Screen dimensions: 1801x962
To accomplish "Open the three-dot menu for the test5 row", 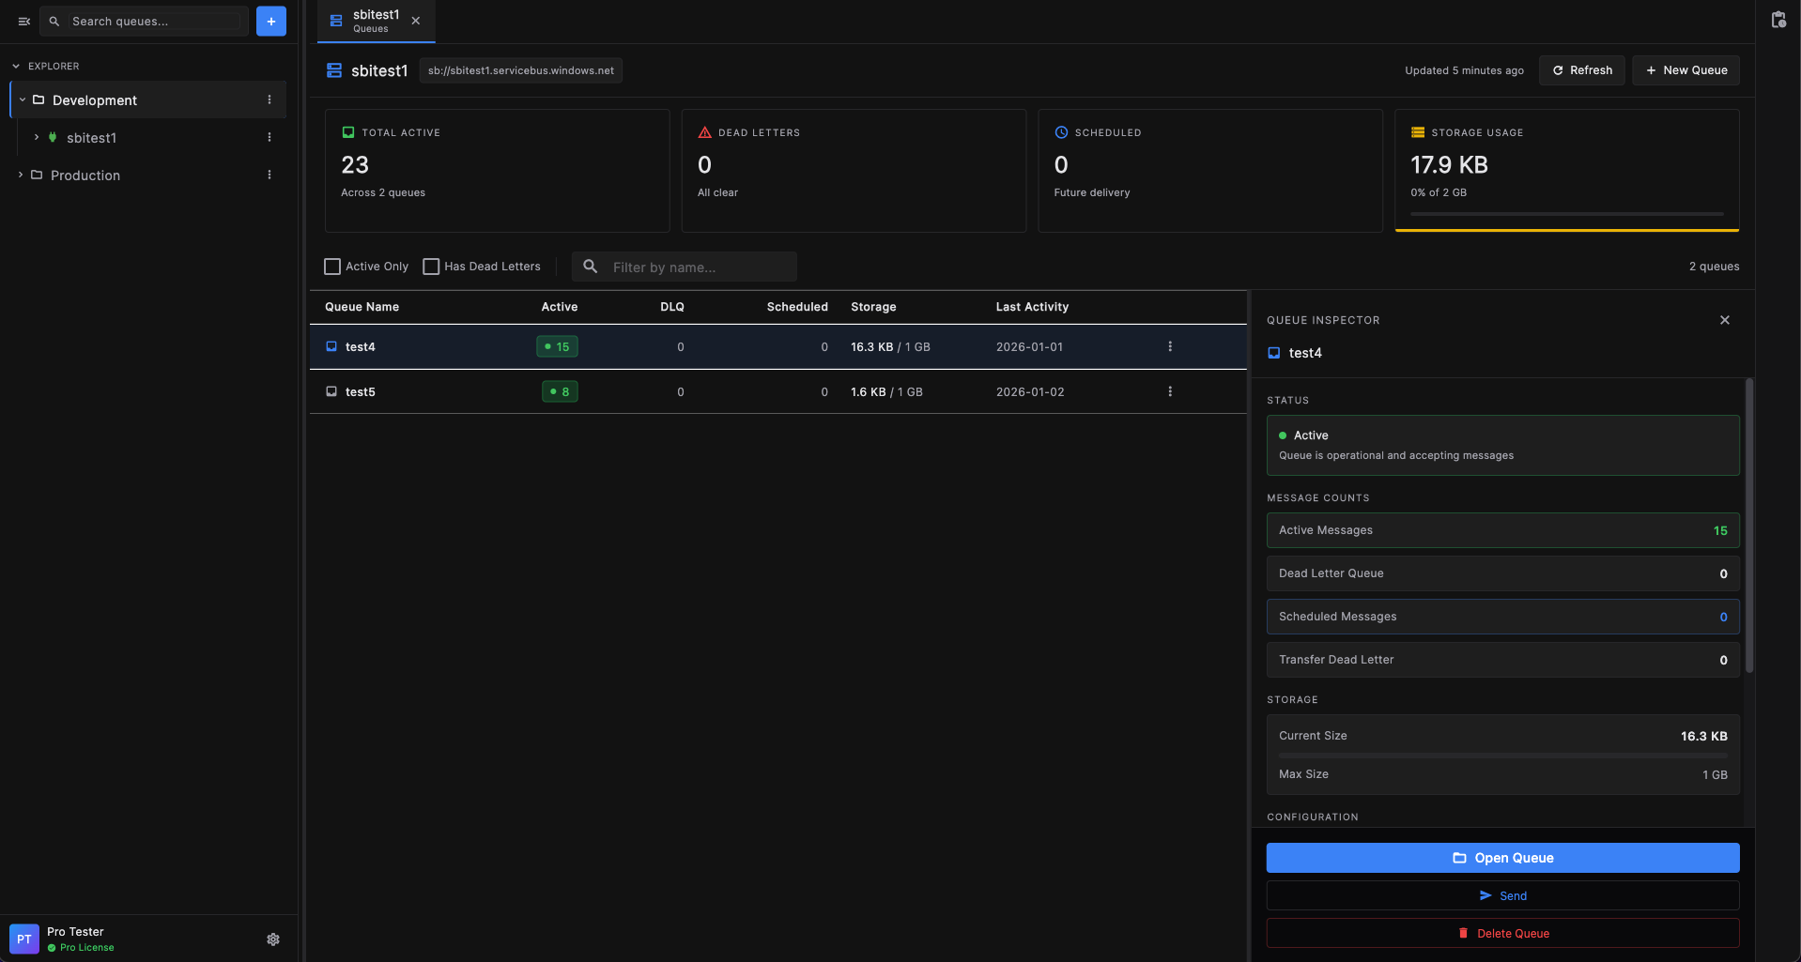I will 1169,391.
